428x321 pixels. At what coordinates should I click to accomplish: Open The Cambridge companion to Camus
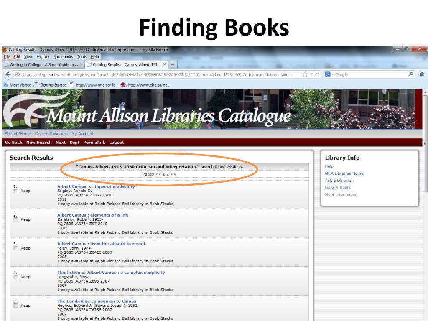(x=97, y=301)
